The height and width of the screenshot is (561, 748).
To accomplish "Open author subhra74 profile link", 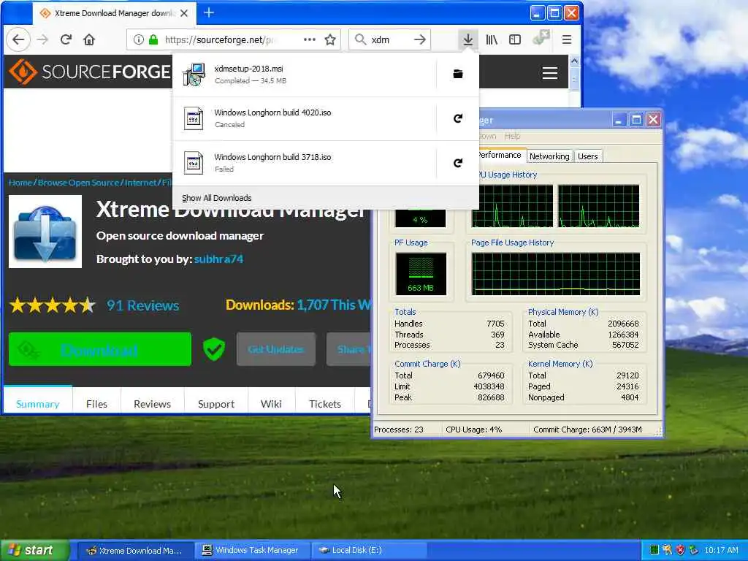I will [218, 259].
